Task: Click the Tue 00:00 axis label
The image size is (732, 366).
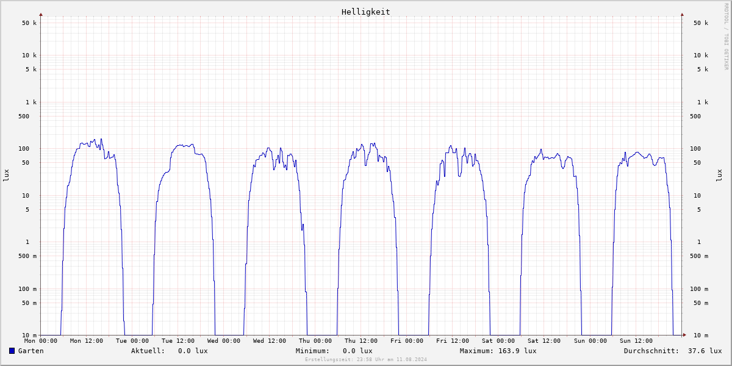Action: 132,341
